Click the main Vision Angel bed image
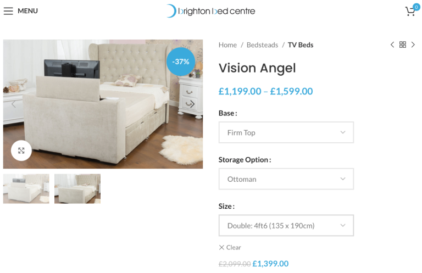 pyautogui.click(x=103, y=104)
